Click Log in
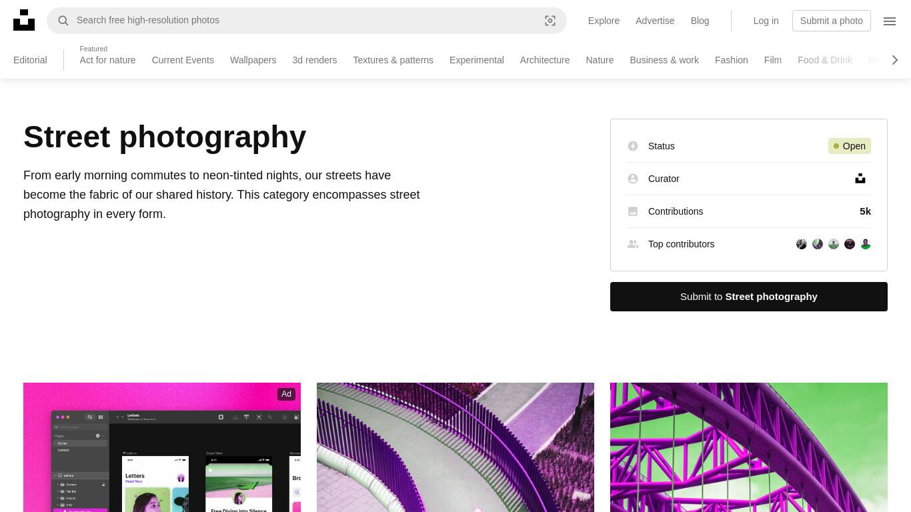Image resolution: width=911 pixels, height=512 pixels. click(766, 21)
